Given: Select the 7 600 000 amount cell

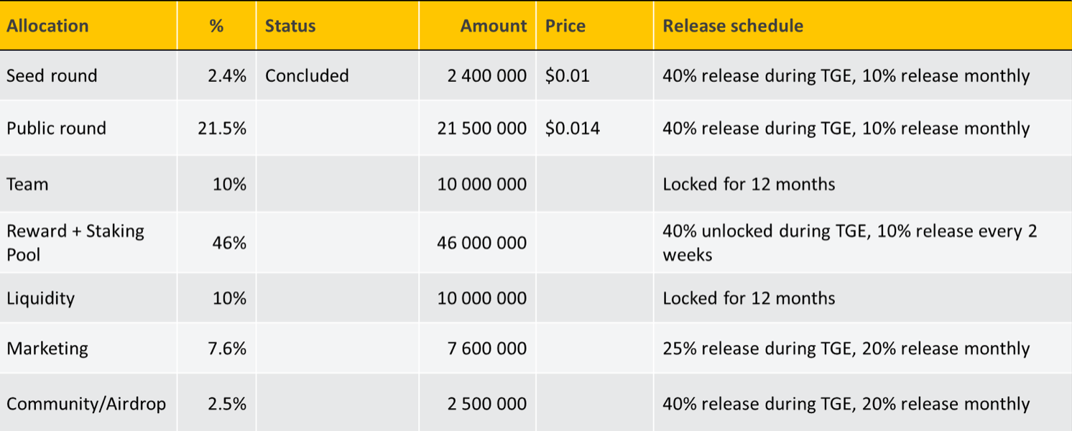Looking at the screenshot, I should tap(486, 348).
